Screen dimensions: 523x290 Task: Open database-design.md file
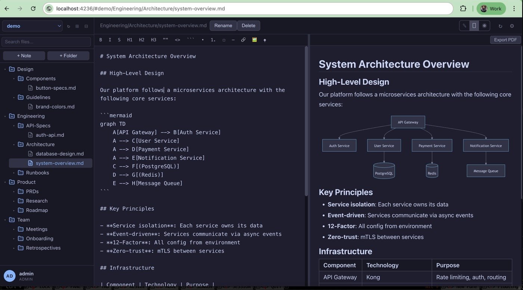point(59,154)
